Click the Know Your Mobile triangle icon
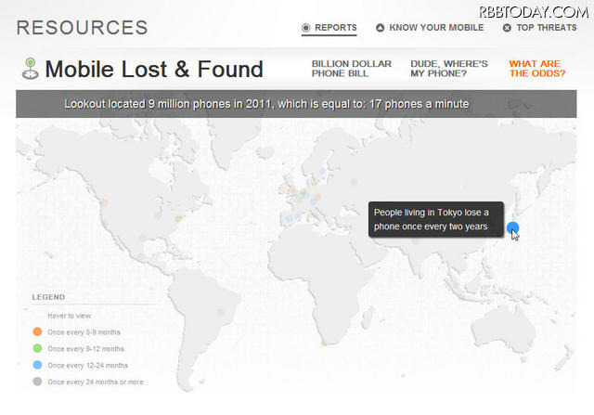This screenshot has height=415, width=594. point(380,28)
